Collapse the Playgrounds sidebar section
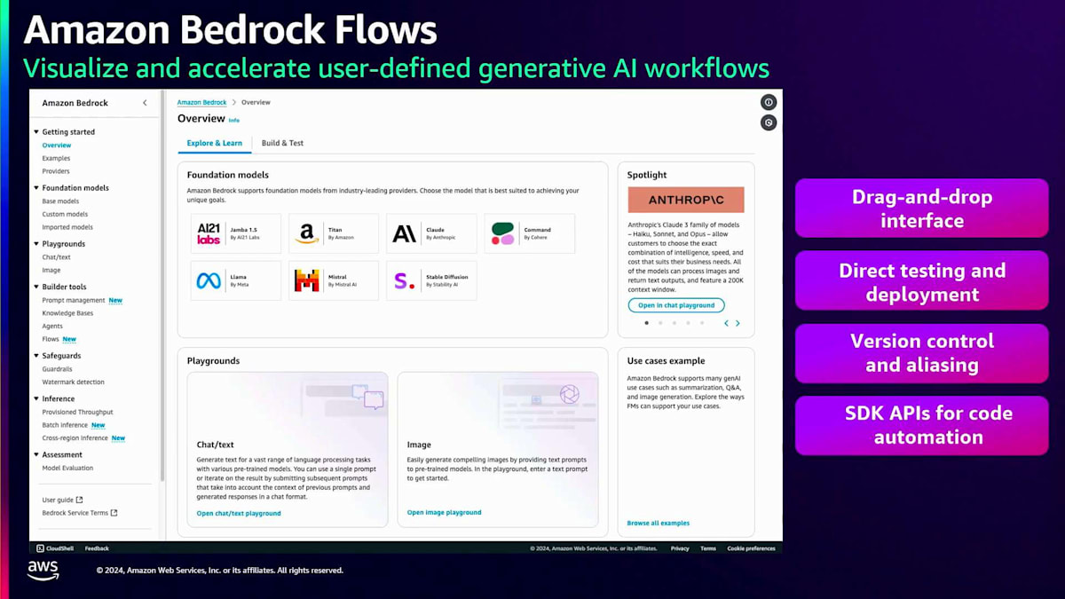The height and width of the screenshot is (599, 1065). (36, 244)
